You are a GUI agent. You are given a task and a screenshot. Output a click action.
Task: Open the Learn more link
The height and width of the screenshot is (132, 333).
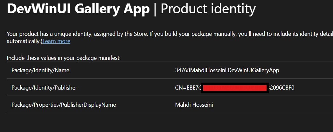tap(56, 41)
